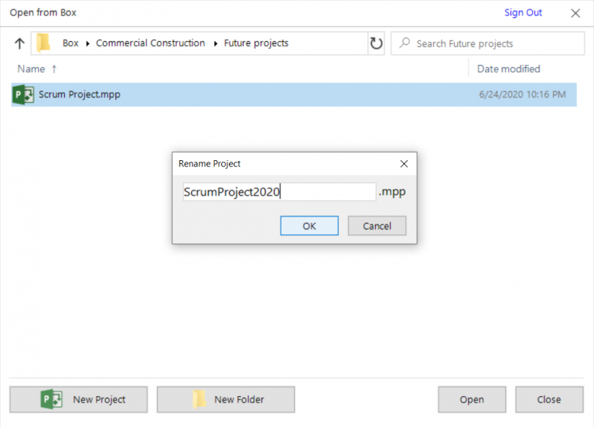Image resolution: width=594 pixels, height=427 pixels.
Task: Click the 6/24/2020 10:16 PM date cell
Action: 522,94
